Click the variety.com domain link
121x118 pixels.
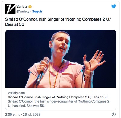tap(16, 93)
